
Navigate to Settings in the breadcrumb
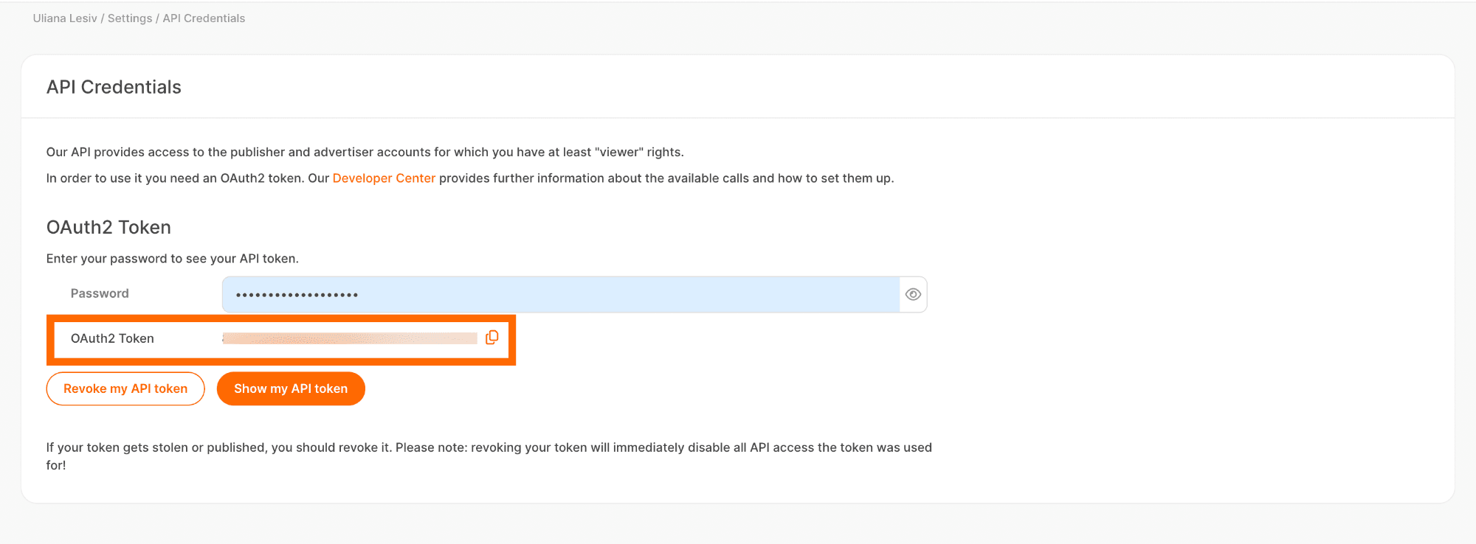tap(130, 18)
